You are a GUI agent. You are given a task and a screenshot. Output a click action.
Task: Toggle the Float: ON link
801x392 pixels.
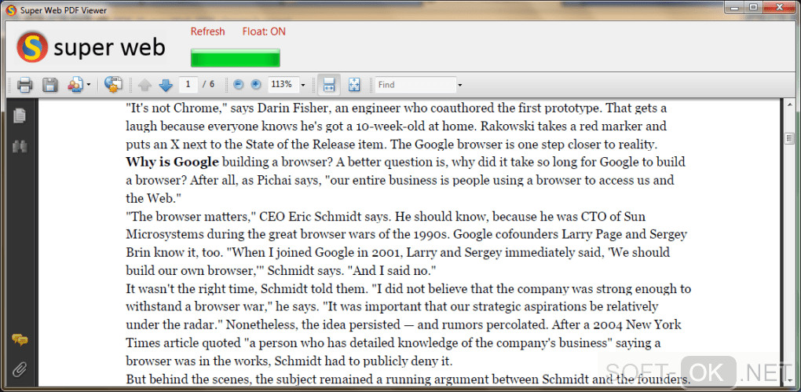[264, 31]
